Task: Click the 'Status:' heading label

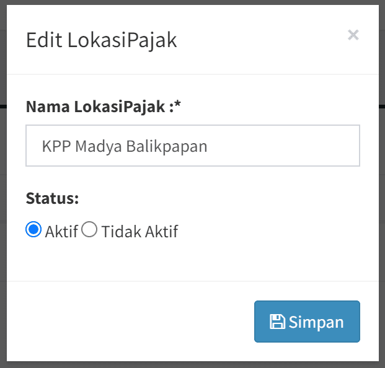Action: point(53,198)
